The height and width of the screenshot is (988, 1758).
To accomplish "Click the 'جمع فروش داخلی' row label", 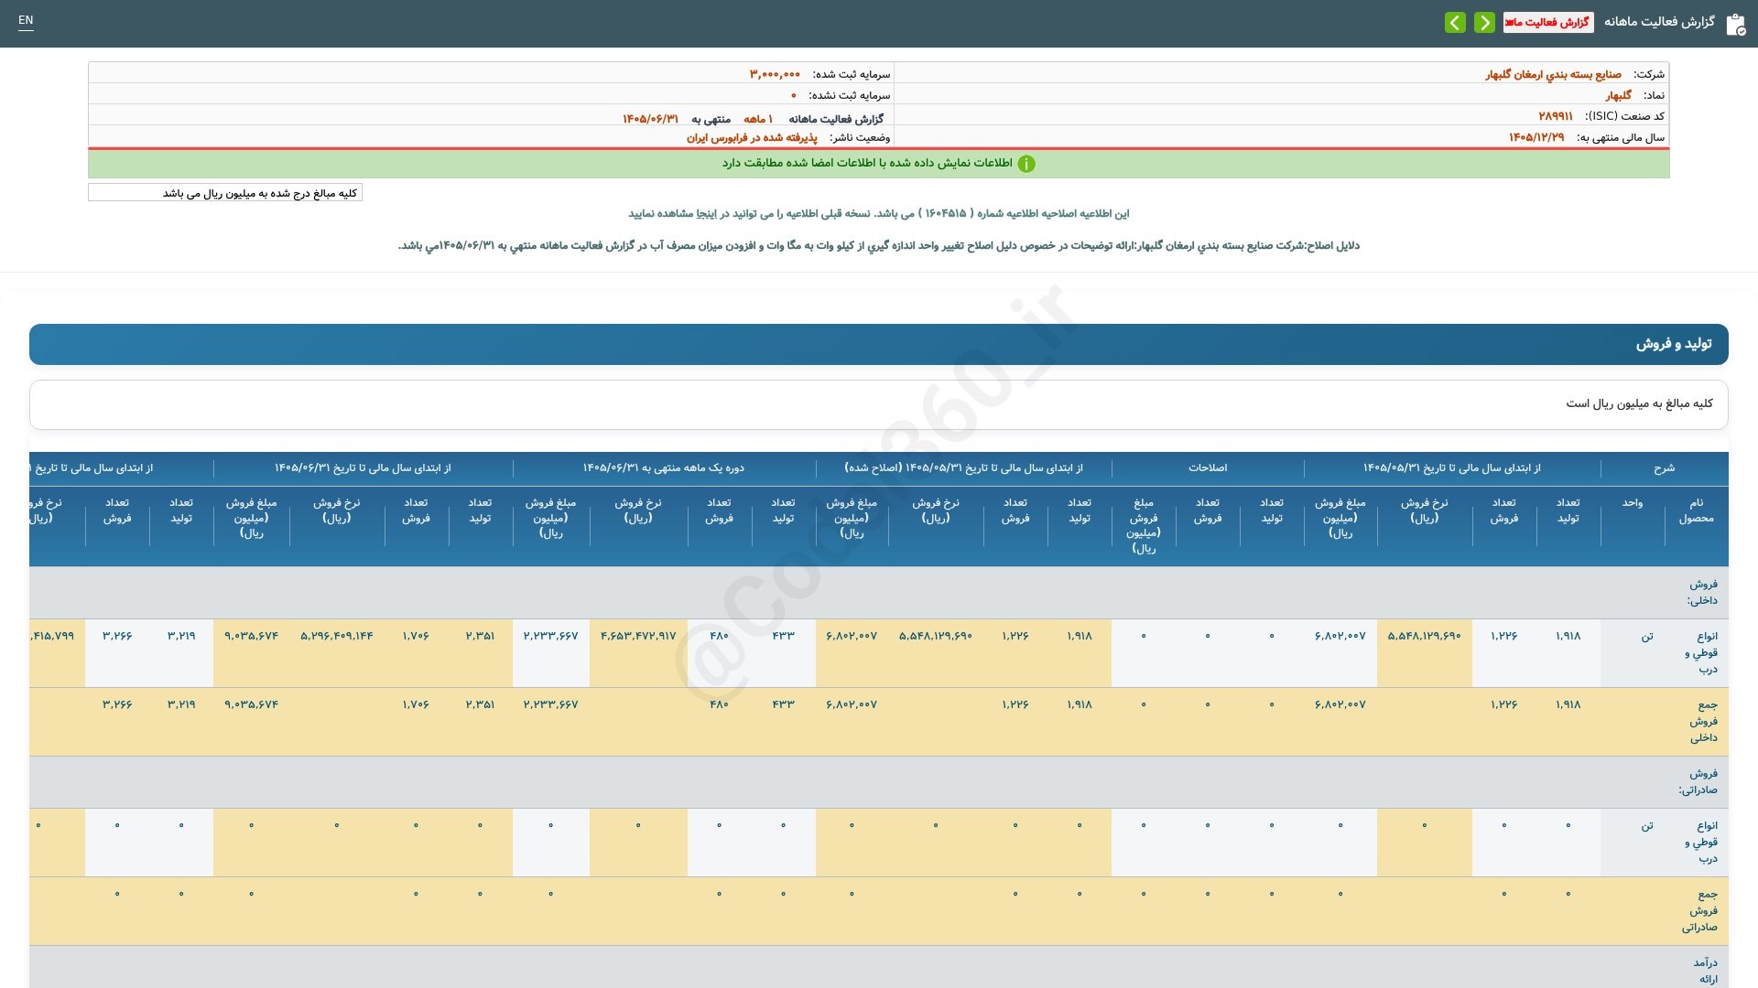I will 1704,722.
